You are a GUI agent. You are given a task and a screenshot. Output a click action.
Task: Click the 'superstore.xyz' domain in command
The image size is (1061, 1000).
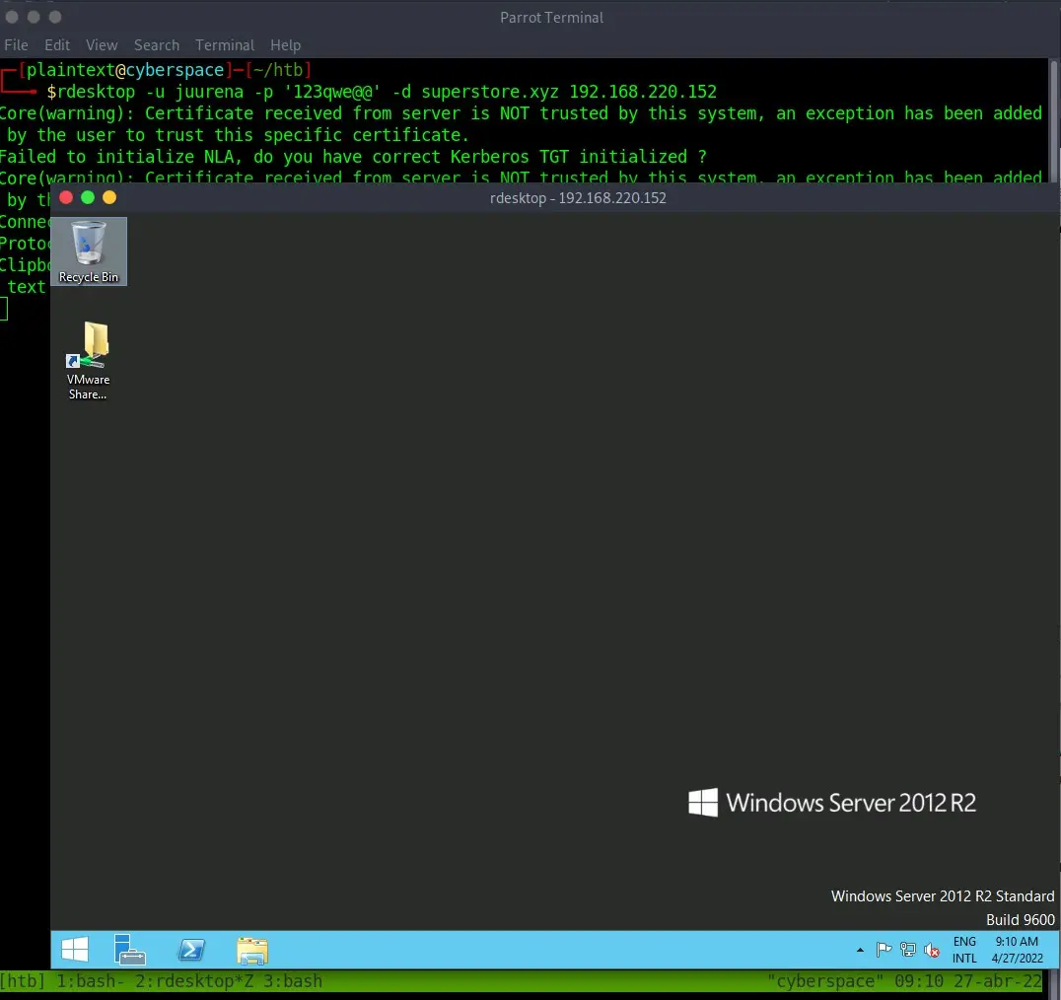tap(490, 92)
